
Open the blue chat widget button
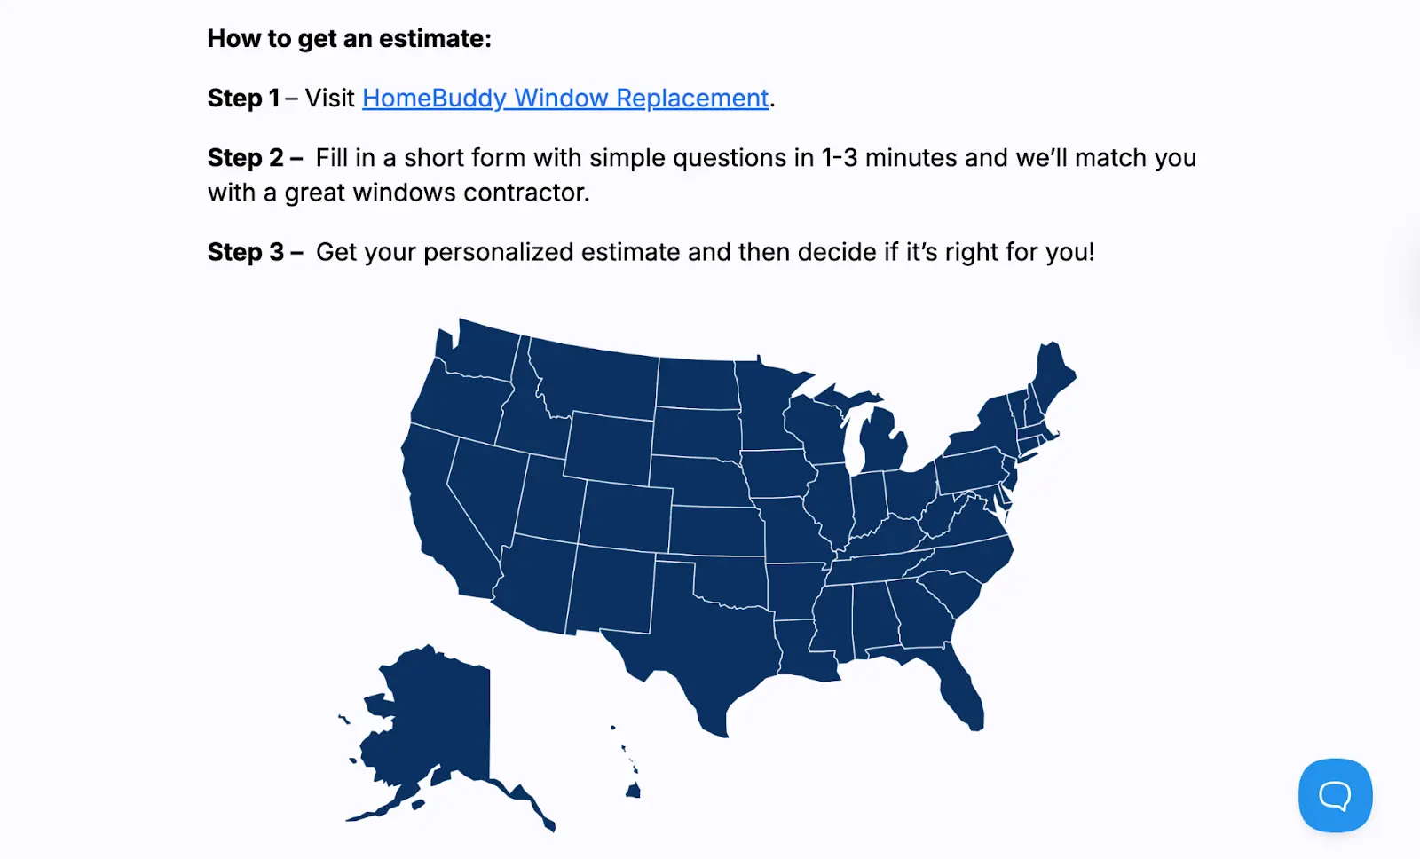1335,795
